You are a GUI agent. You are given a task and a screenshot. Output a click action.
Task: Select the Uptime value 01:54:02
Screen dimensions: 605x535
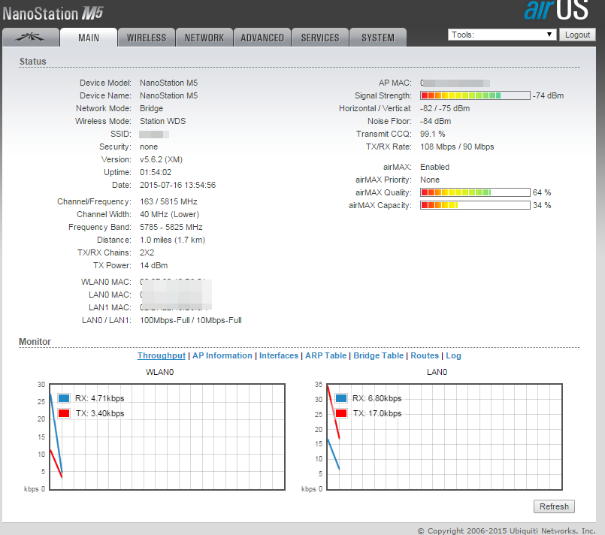point(156,172)
